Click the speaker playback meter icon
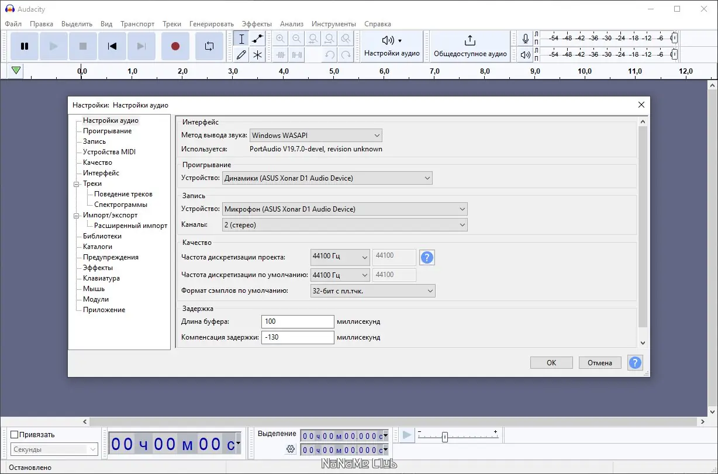718x474 pixels. point(526,55)
